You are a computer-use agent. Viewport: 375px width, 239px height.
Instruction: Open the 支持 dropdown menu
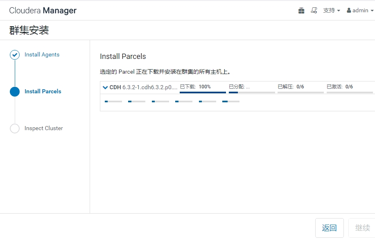(332, 11)
